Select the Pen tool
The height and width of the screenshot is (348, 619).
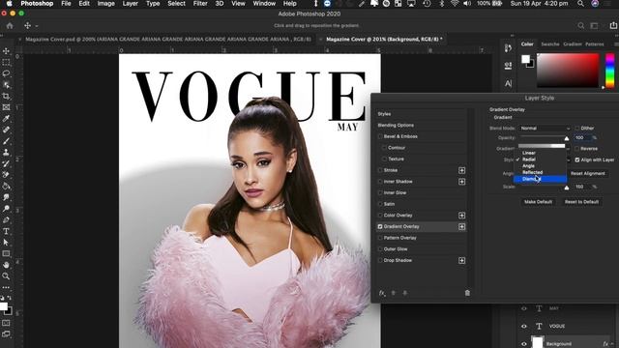coord(6,219)
